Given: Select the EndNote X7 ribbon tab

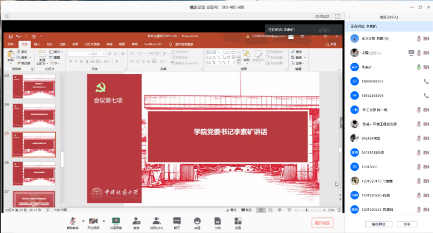Looking at the screenshot, I should pyautogui.click(x=153, y=44).
